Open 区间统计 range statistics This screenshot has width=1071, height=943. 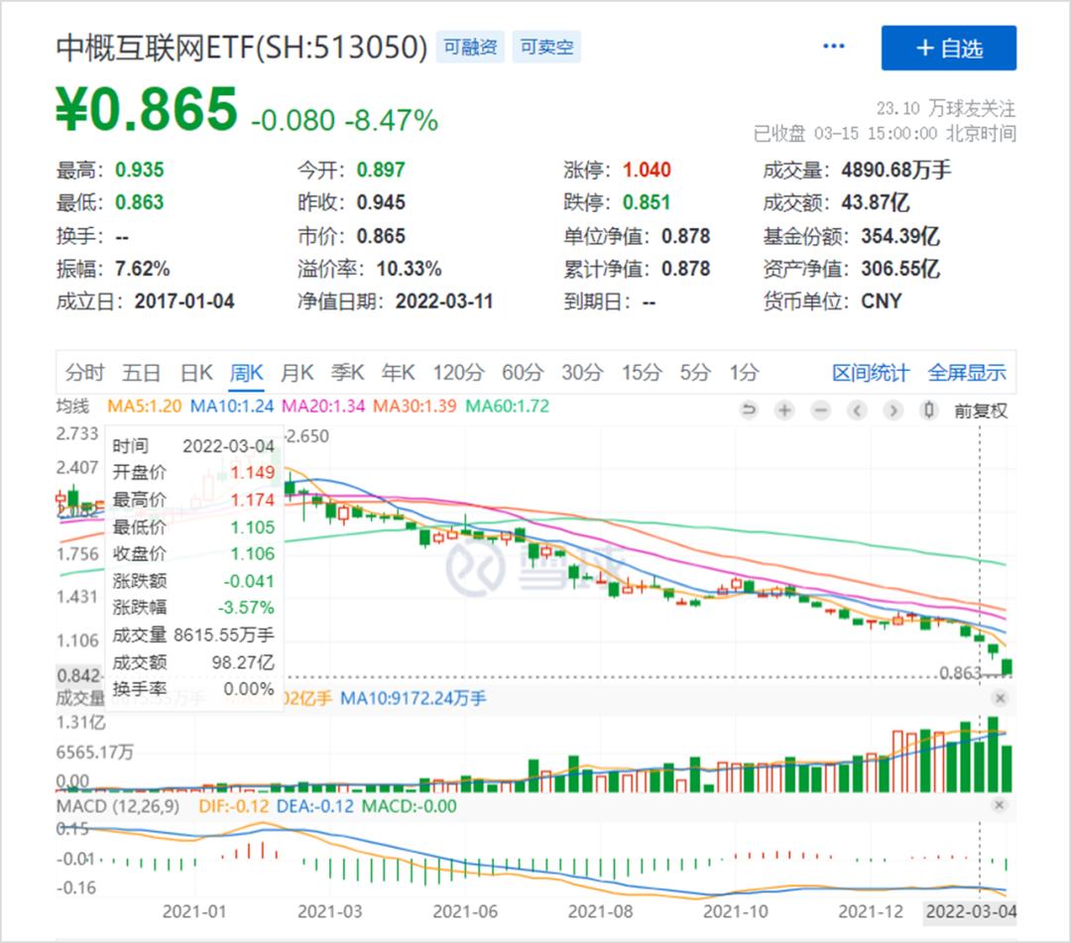(871, 373)
